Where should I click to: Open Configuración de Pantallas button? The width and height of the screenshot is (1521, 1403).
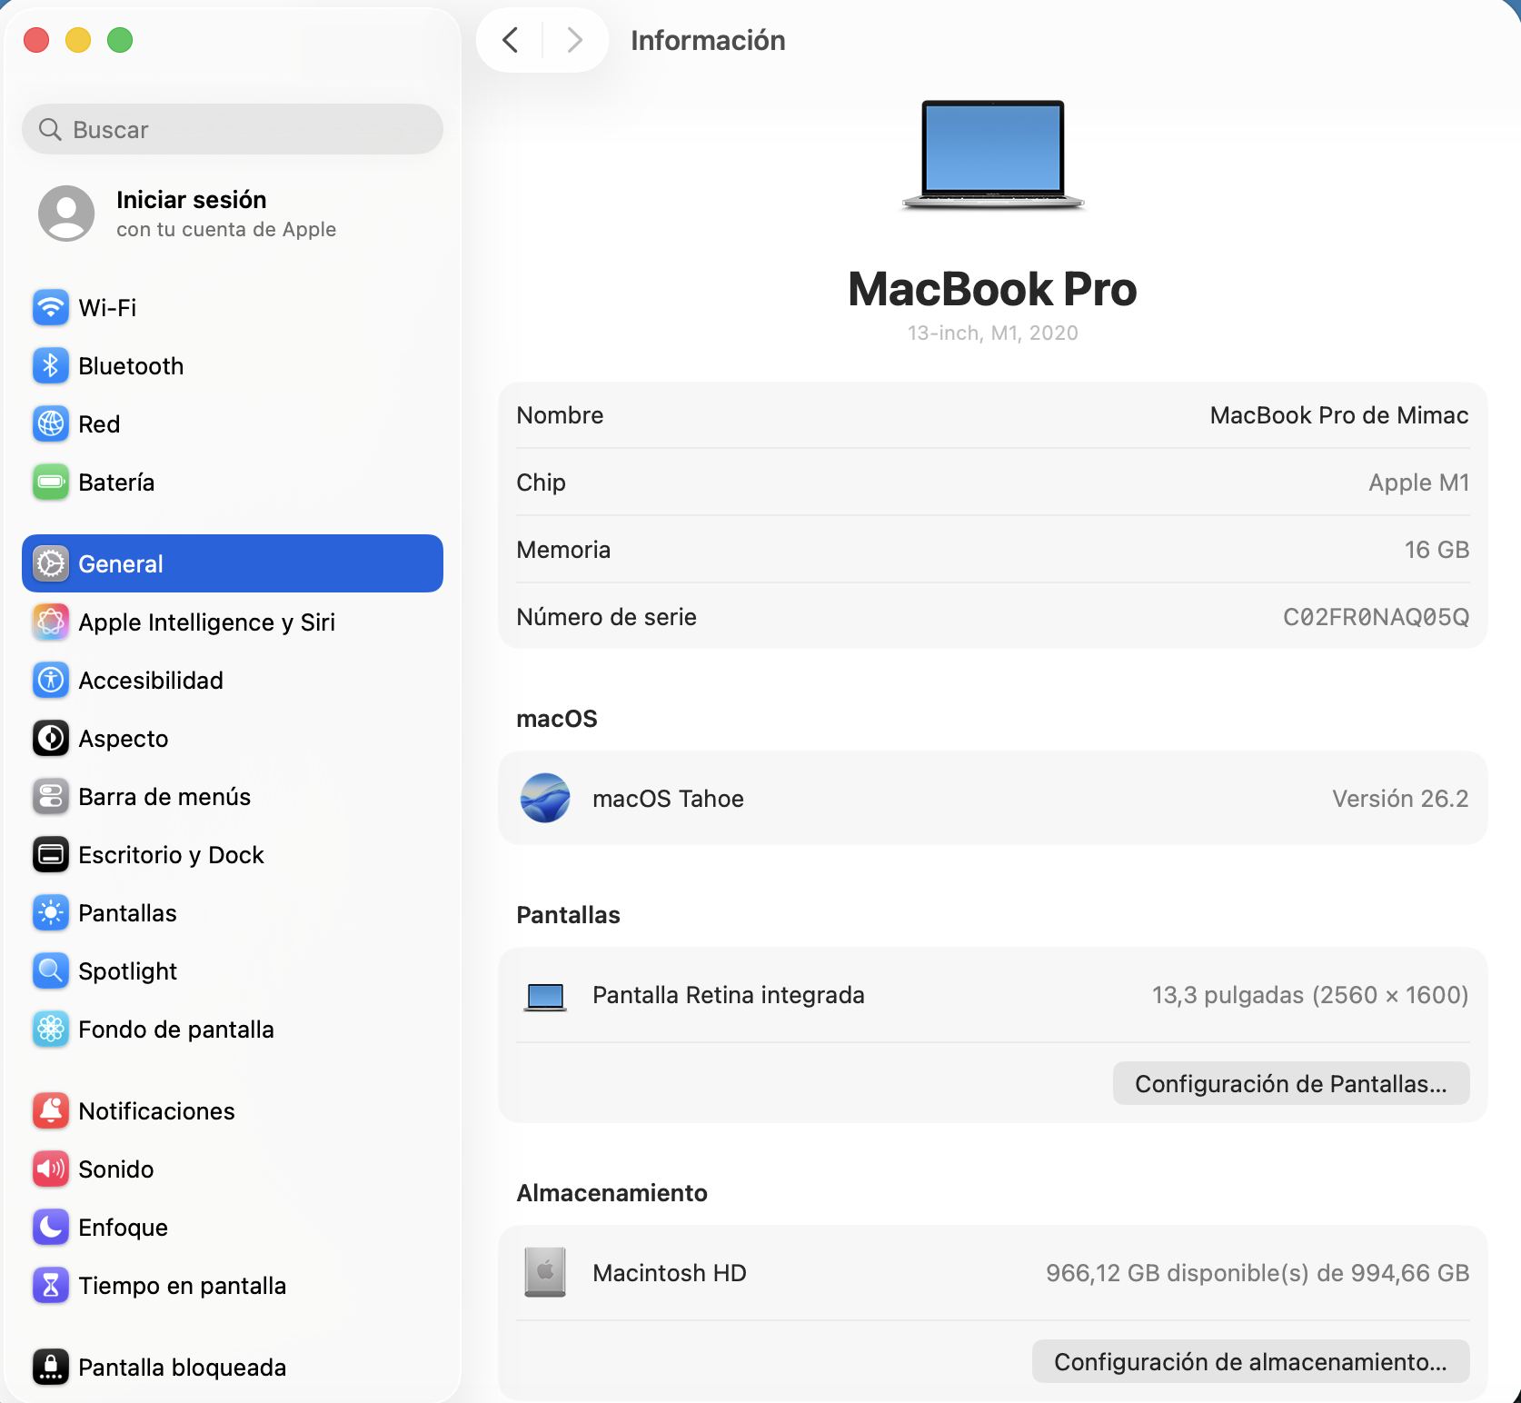pyautogui.click(x=1290, y=1084)
